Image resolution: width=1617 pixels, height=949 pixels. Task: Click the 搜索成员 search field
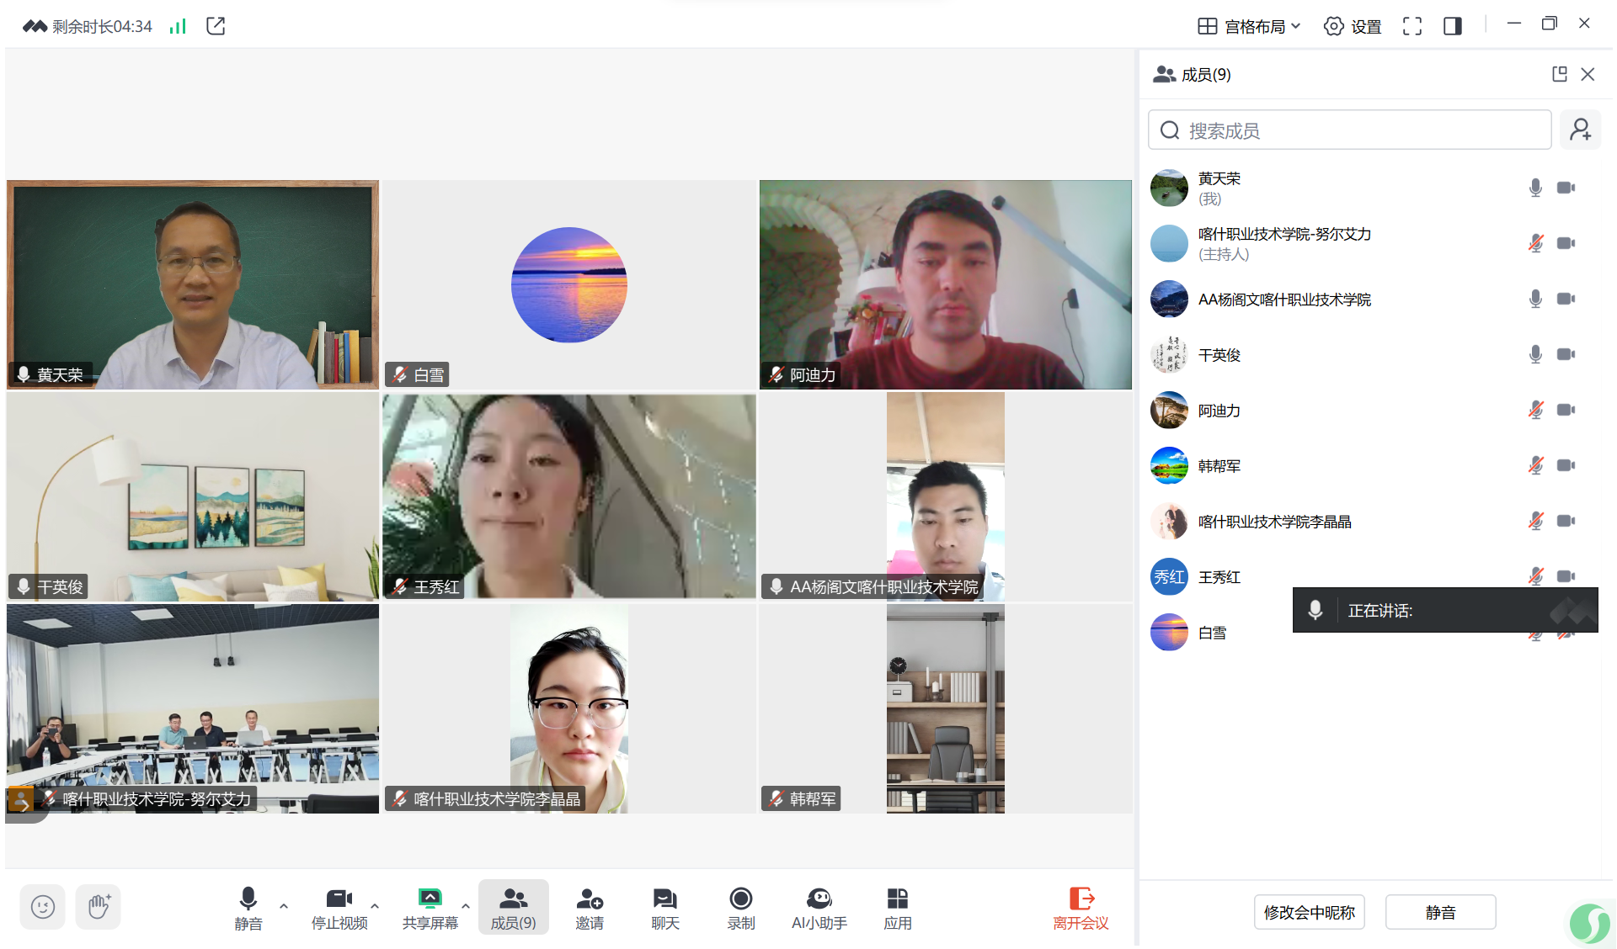point(1349,130)
